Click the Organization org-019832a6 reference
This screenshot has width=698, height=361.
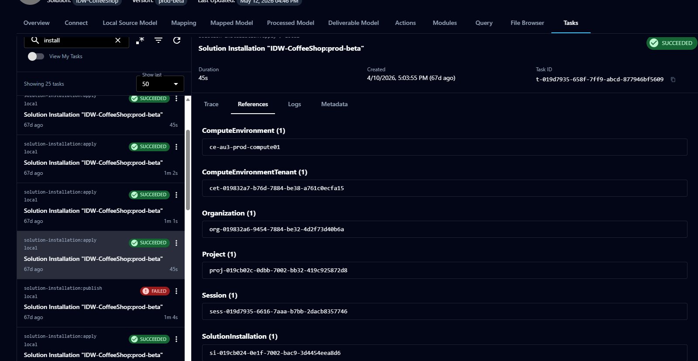click(444, 229)
